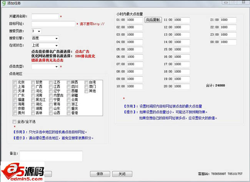Click the 11:00 click count field

[x=182, y=20]
